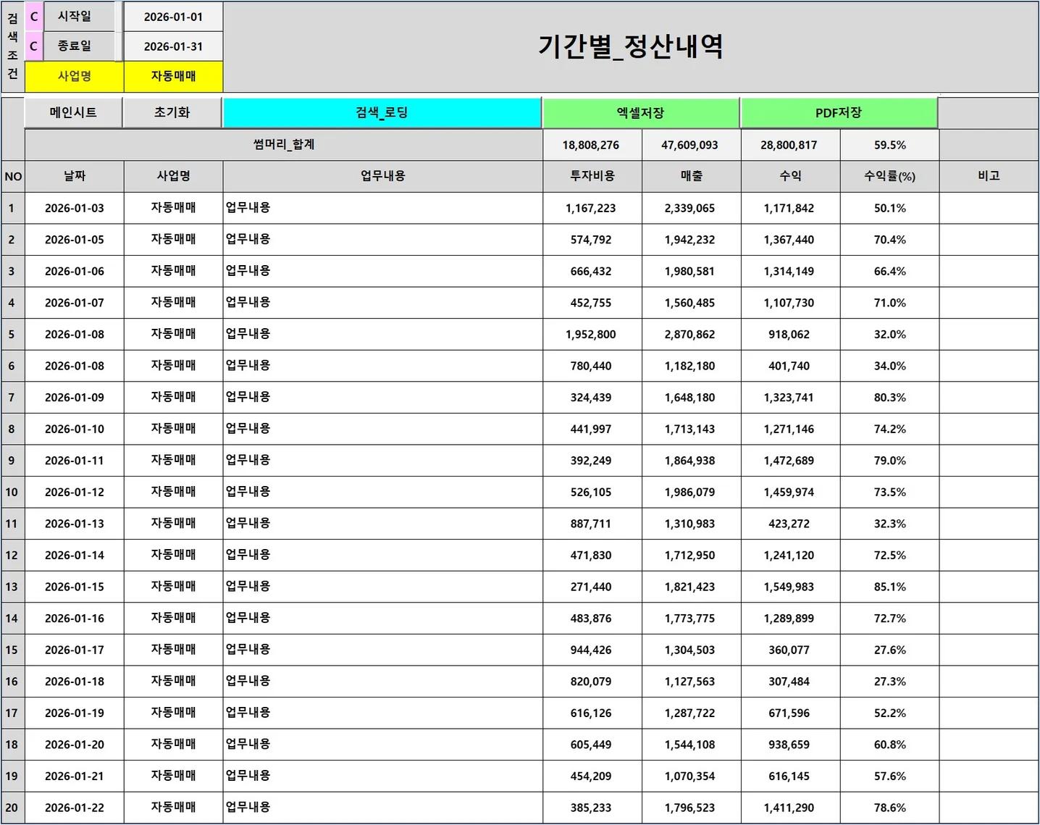Click the yellow 사업명 label cell
The image size is (1040, 825).
(x=75, y=75)
